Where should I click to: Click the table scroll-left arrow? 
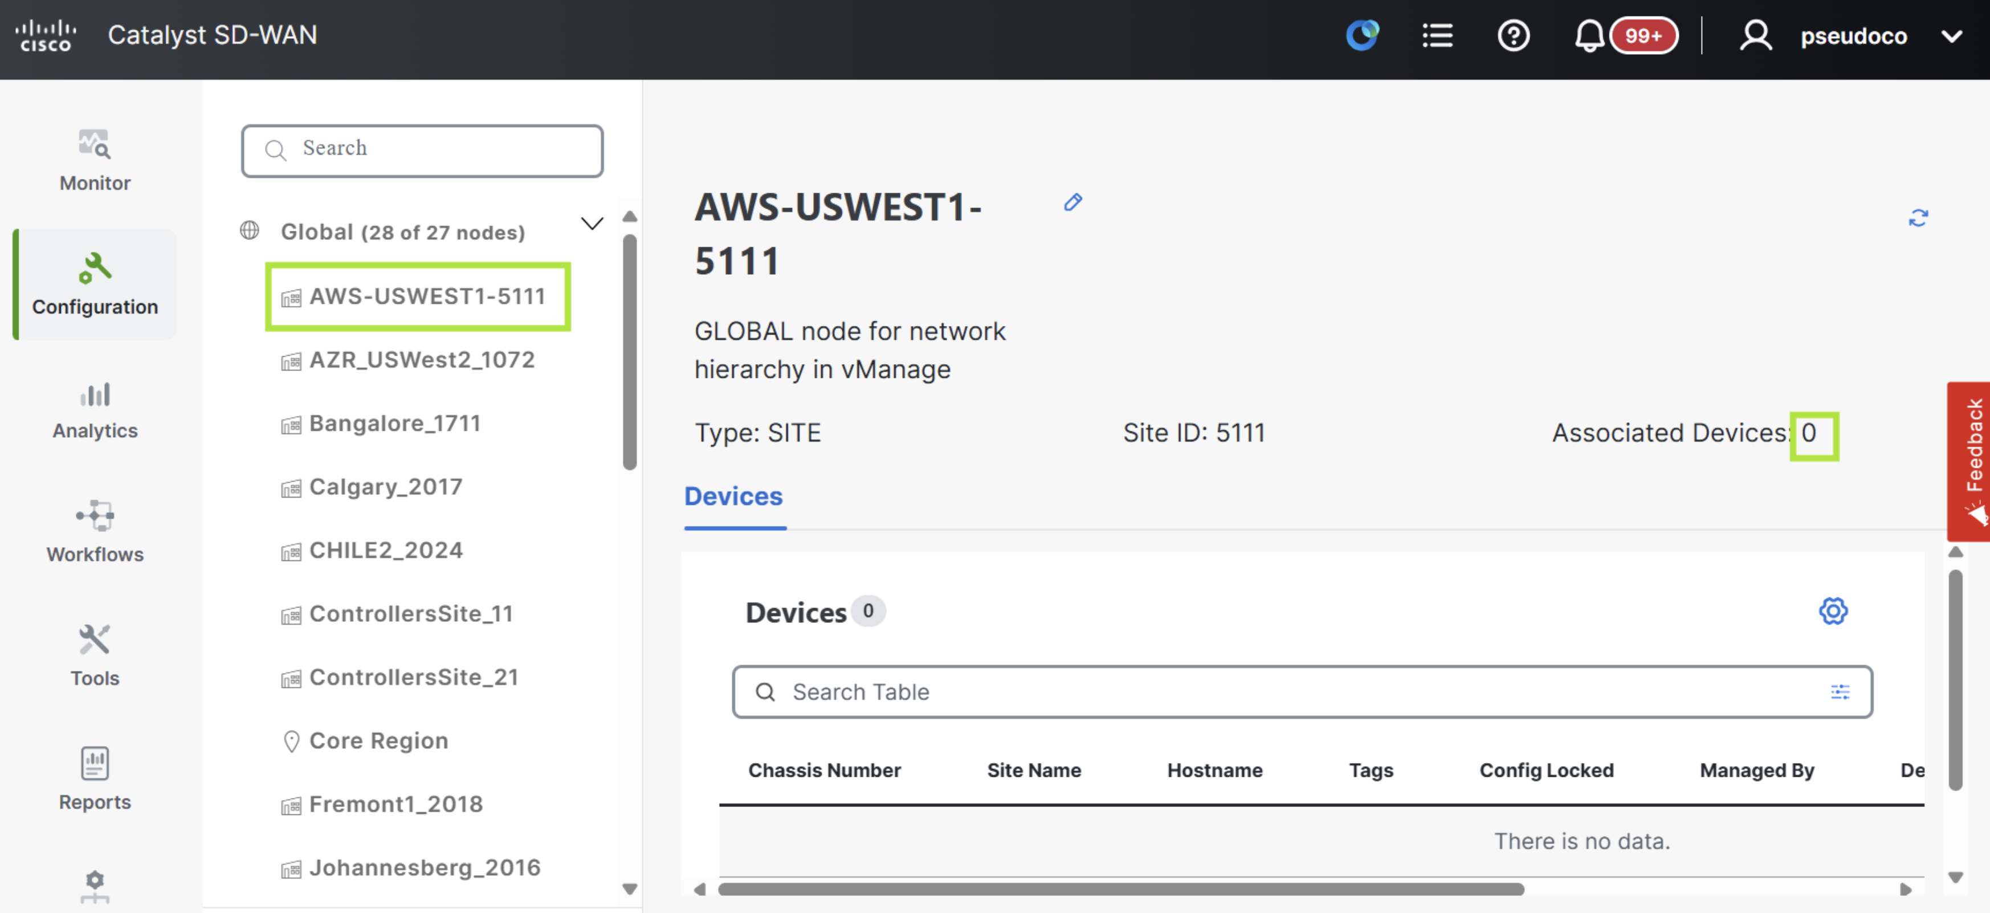699,889
